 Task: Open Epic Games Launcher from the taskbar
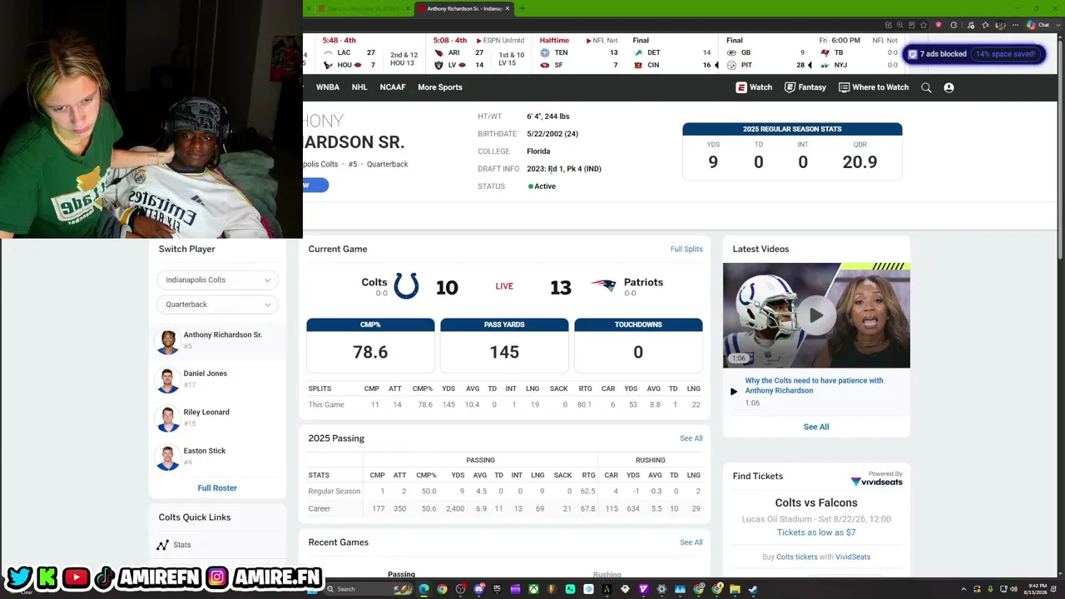[x=497, y=589]
